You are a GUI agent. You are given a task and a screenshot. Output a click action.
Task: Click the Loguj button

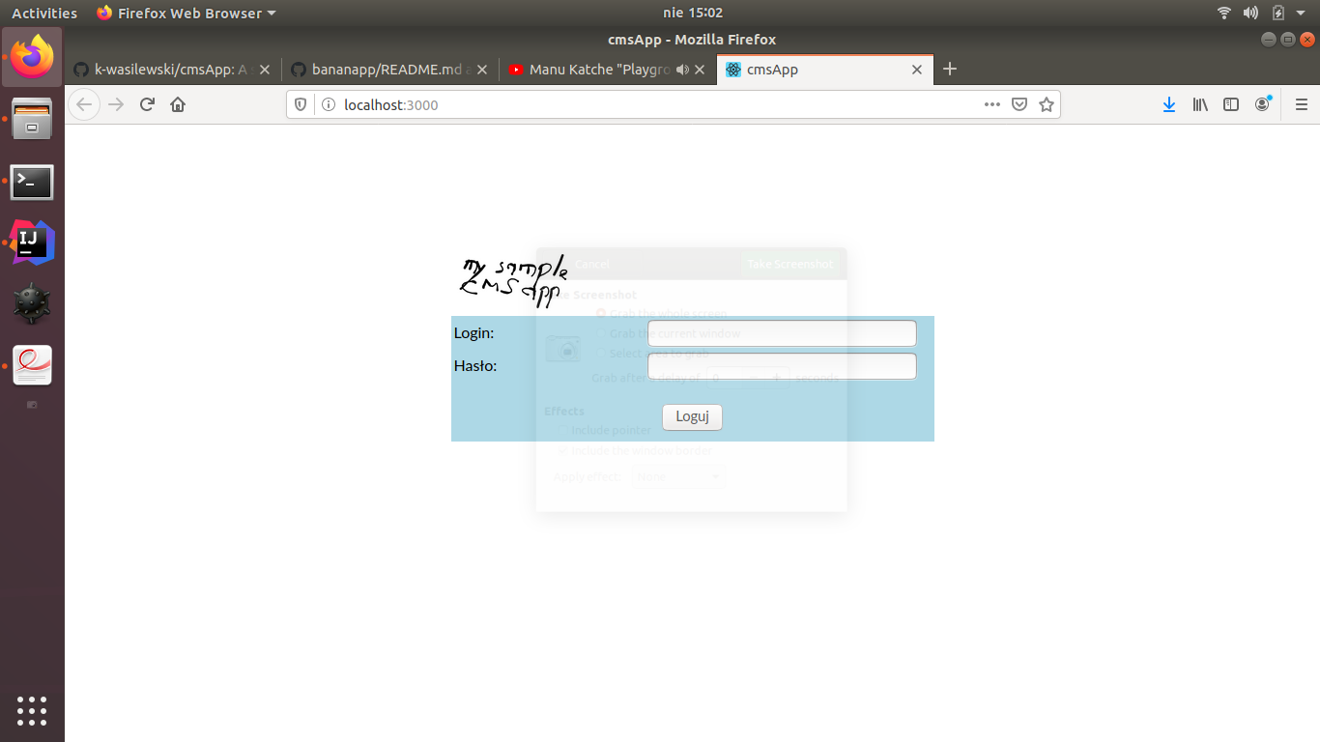(692, 416)
